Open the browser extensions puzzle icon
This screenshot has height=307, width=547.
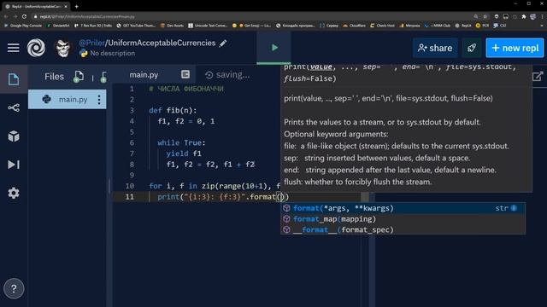pyautogui.click(x=524, y=16)
